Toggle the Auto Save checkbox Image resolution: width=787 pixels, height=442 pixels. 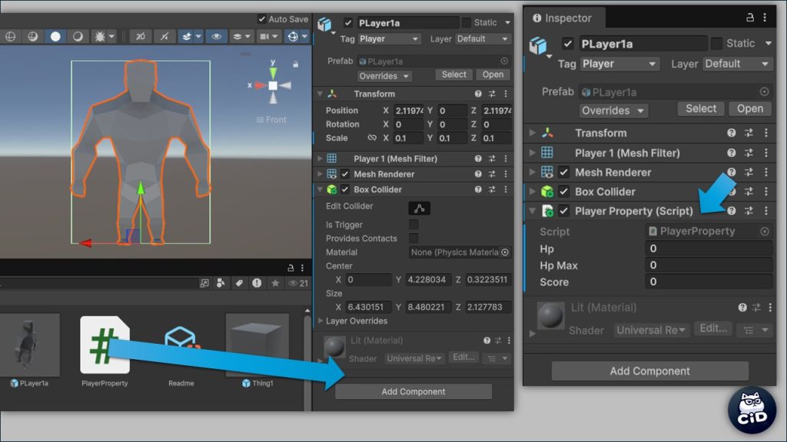(x=262, y=19)
